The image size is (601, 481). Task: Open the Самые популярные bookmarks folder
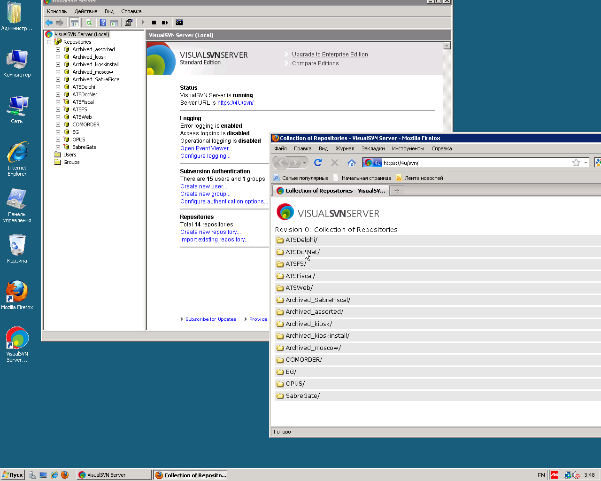click(x=301, y=178)
